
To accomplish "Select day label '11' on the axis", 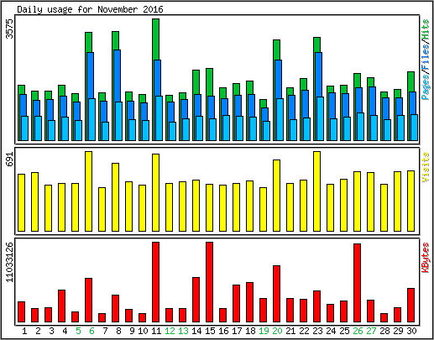I will click(x=156, y=331).
